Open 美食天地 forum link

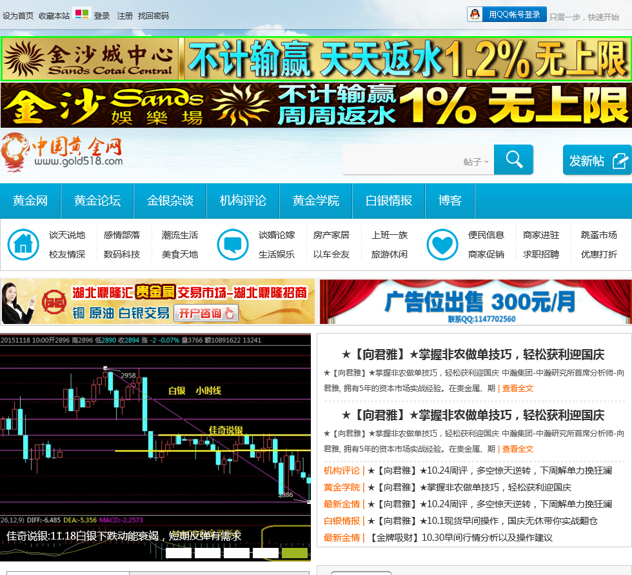(180, 254)
